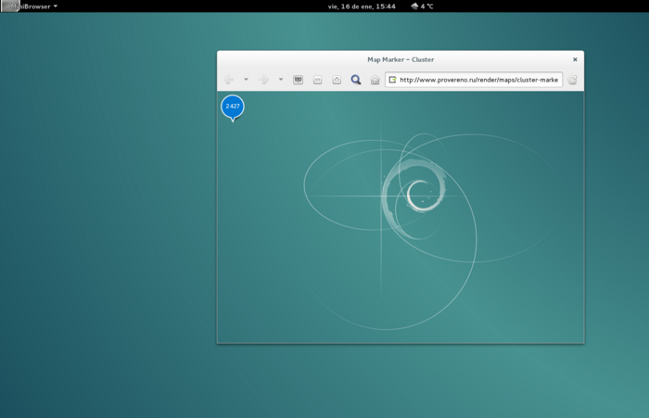Click the Map Marker – Cluster title bar
This screenshot has height=418, width=649.
[x=401, y=59]
